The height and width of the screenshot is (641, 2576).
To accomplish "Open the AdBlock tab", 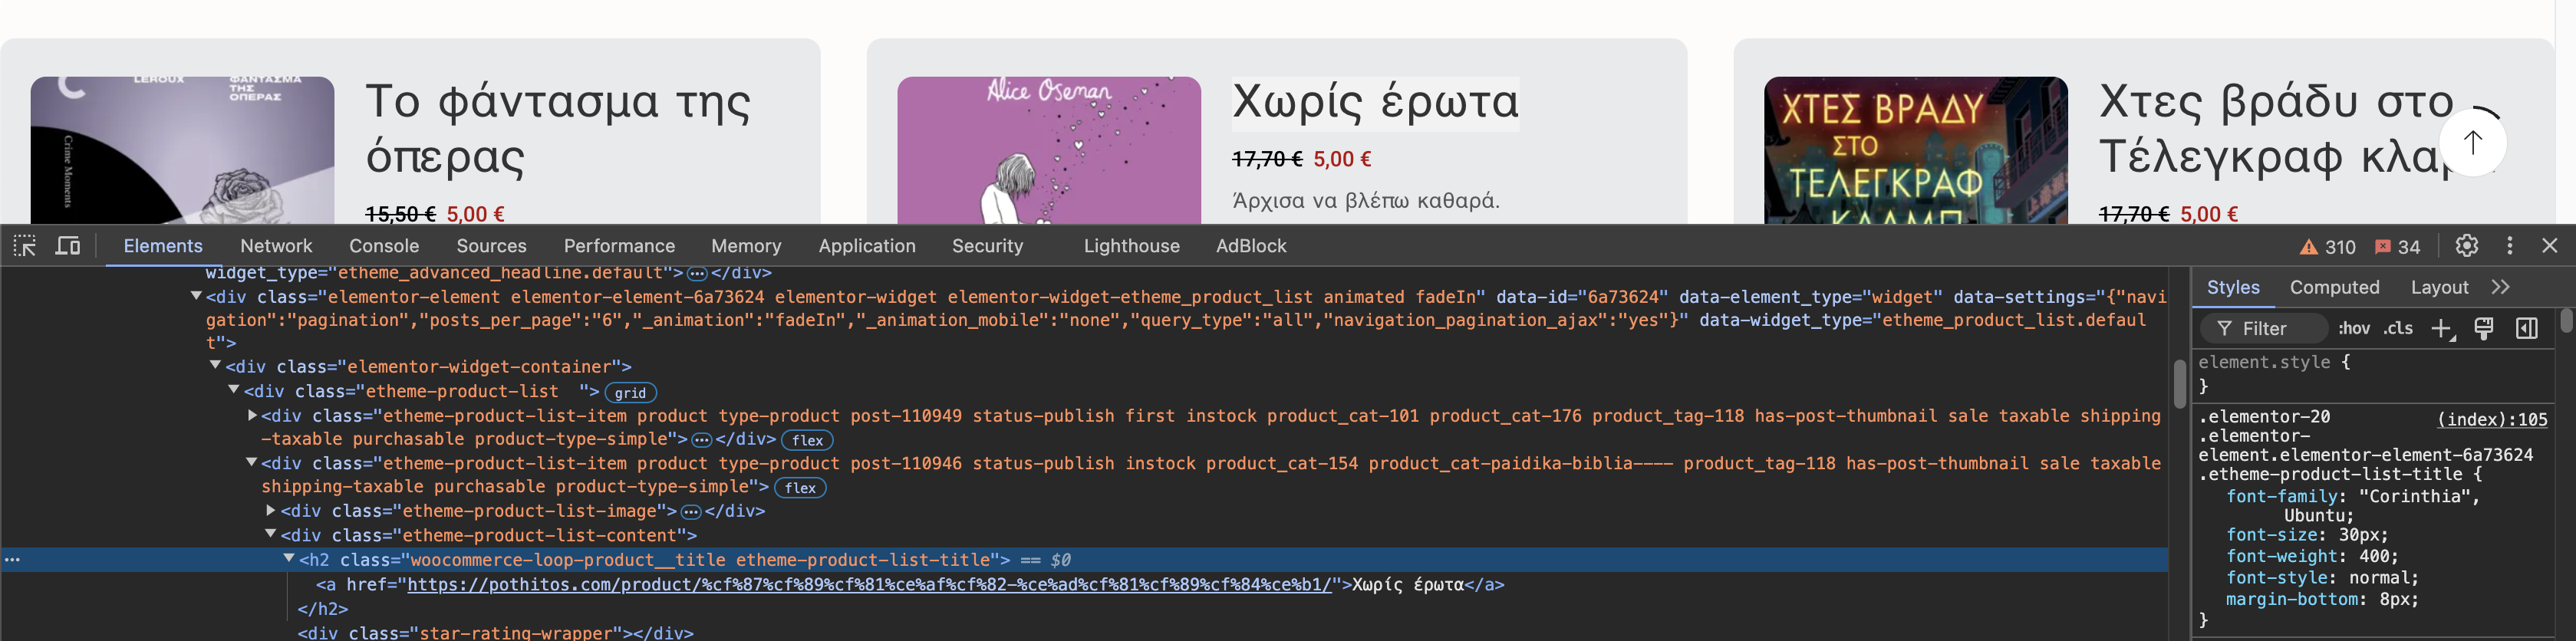I will pos(1251,246).
